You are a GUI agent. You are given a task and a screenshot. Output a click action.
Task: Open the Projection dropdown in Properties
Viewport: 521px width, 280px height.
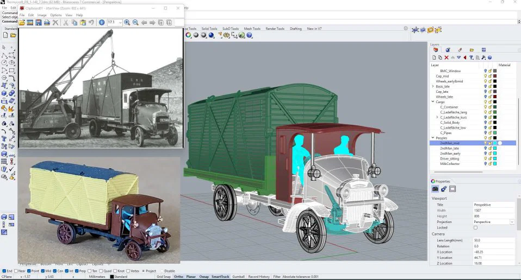[x=512, y=222]
